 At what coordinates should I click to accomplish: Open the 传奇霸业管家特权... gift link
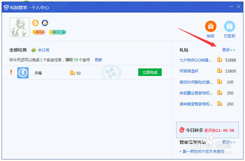[x=196, y=93]
